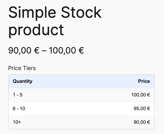The width and height of the screenshot is (164, 134).
Task: Click the price table header row background
Action: (x=81, y=81)
